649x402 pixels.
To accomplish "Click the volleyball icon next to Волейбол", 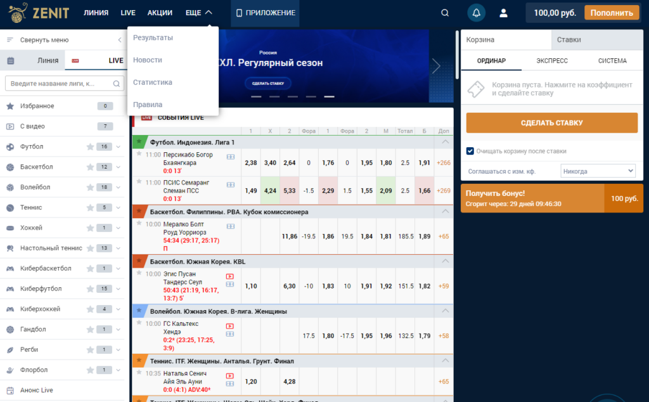I will [10, 187].
